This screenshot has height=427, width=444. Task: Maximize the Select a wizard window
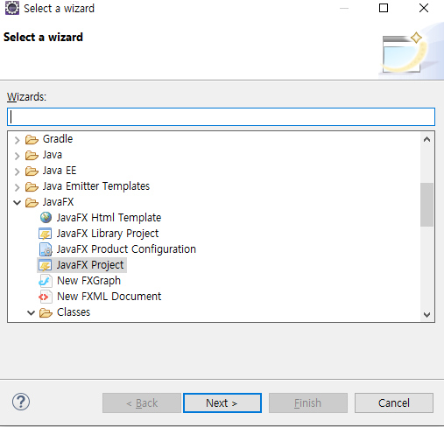pyautogui.click(x=384, y=8)
